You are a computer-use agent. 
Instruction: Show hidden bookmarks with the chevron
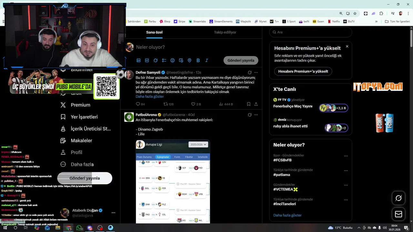(376, 22)
